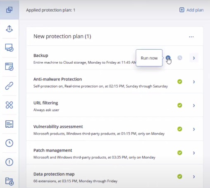Click the Run now backup button

click(168, 58)
